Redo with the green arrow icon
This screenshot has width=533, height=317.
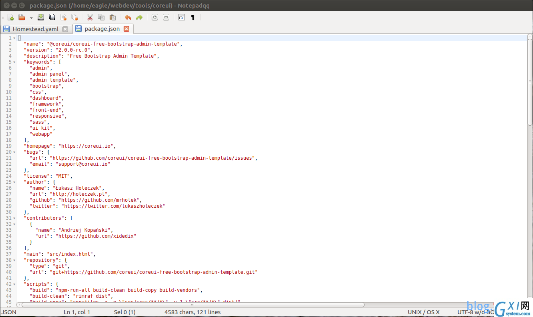[x=139, y=17]
